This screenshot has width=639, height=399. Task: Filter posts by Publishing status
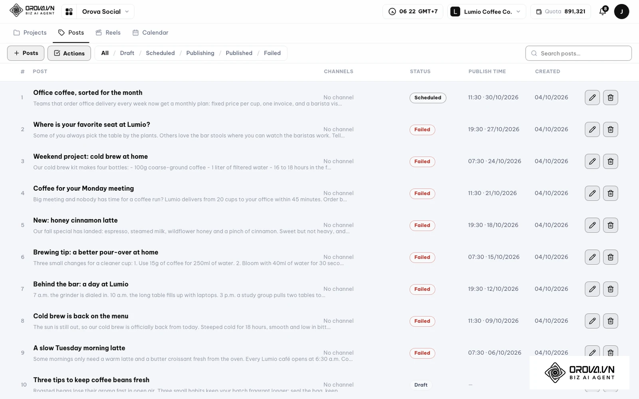200,53
